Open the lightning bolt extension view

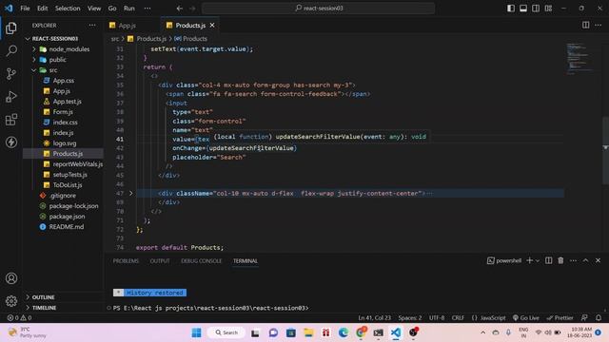[x=11, y=142]
